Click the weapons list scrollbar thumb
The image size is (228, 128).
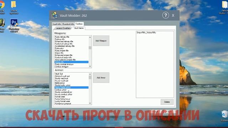(x=90, y=48)
